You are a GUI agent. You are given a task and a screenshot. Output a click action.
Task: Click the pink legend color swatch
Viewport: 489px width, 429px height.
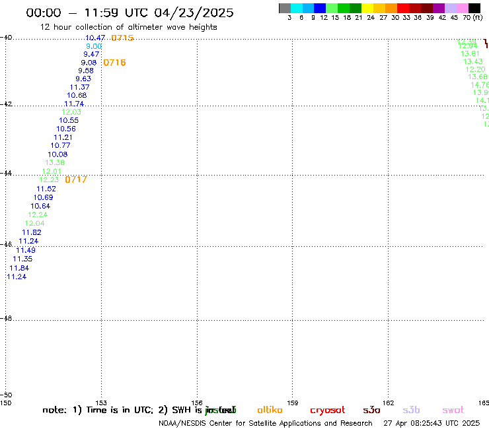(463, 8)
